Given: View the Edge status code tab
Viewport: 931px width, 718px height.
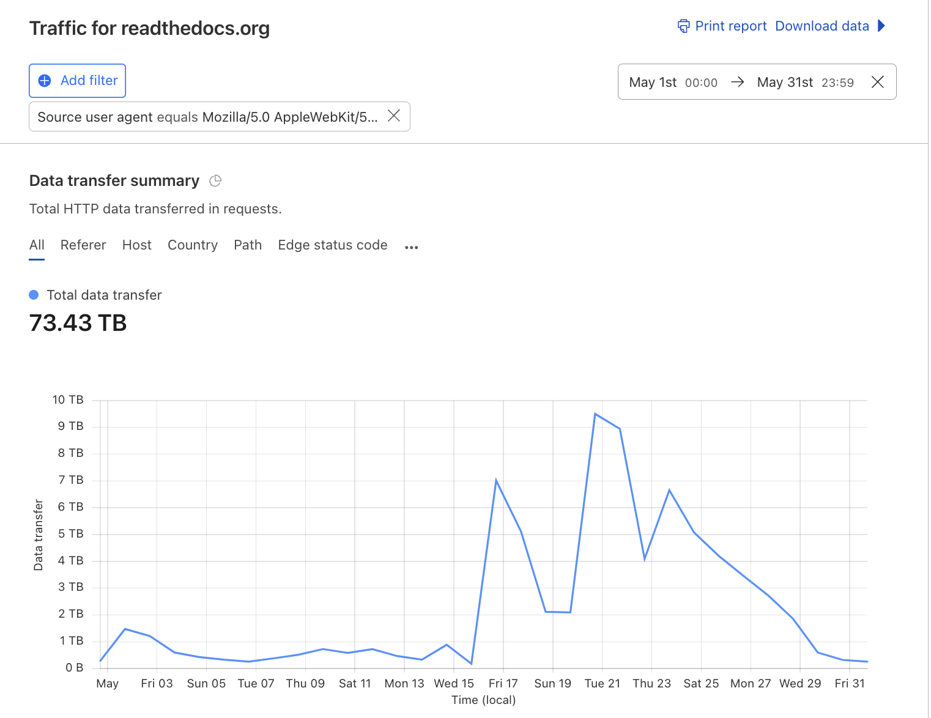Looking at the screenshot, I should click(332, 245).
